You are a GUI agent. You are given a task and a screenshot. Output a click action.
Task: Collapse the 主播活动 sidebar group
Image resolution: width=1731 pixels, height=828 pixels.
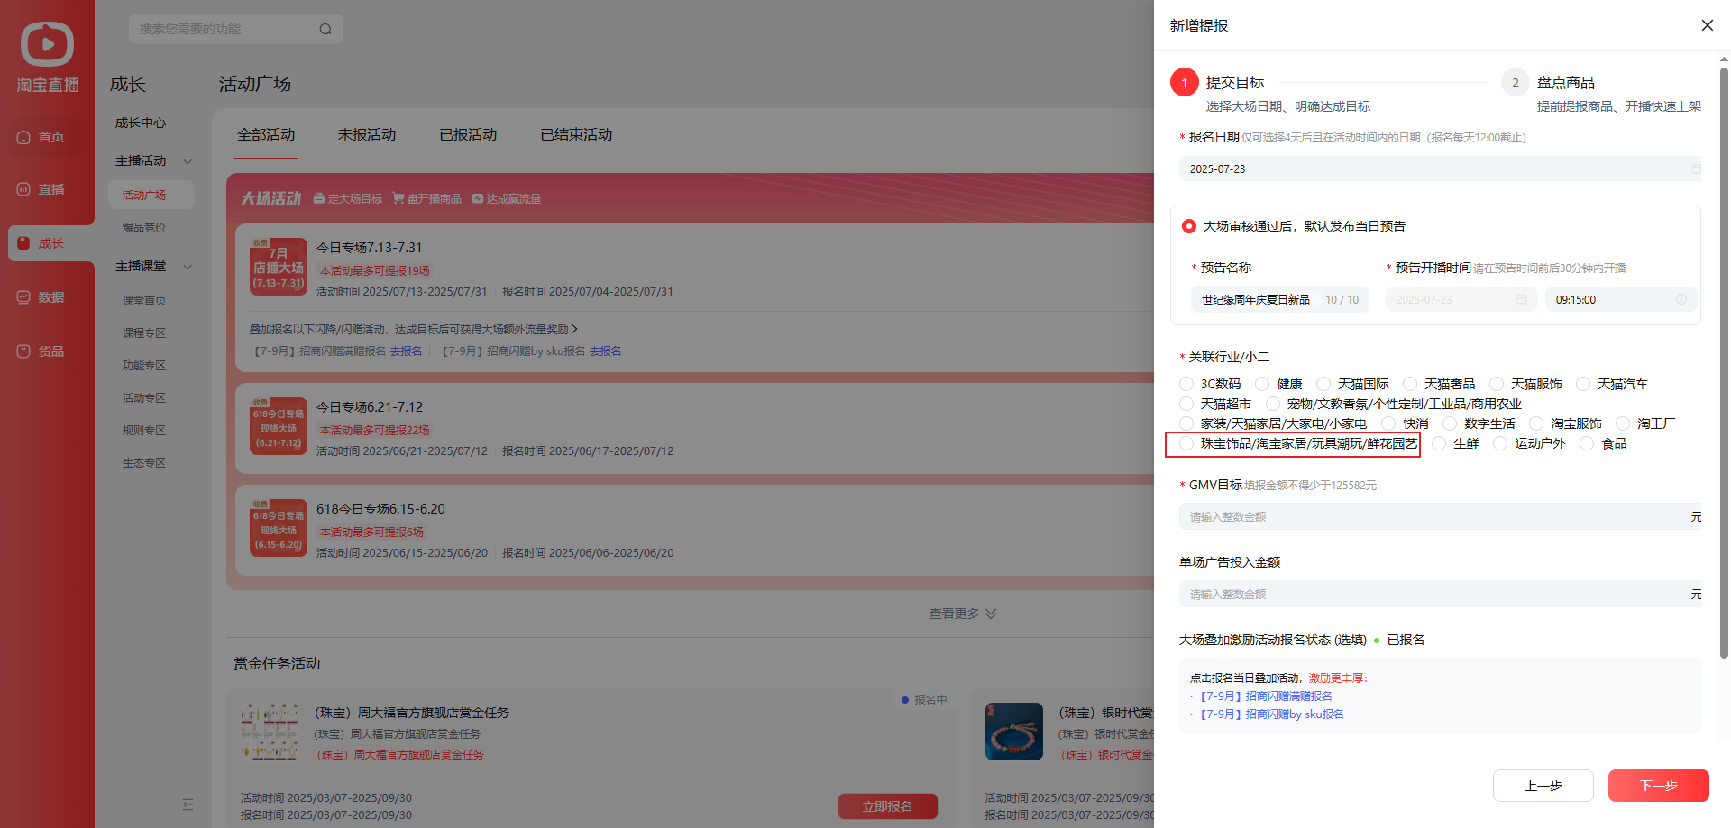(x=188, y=161)
